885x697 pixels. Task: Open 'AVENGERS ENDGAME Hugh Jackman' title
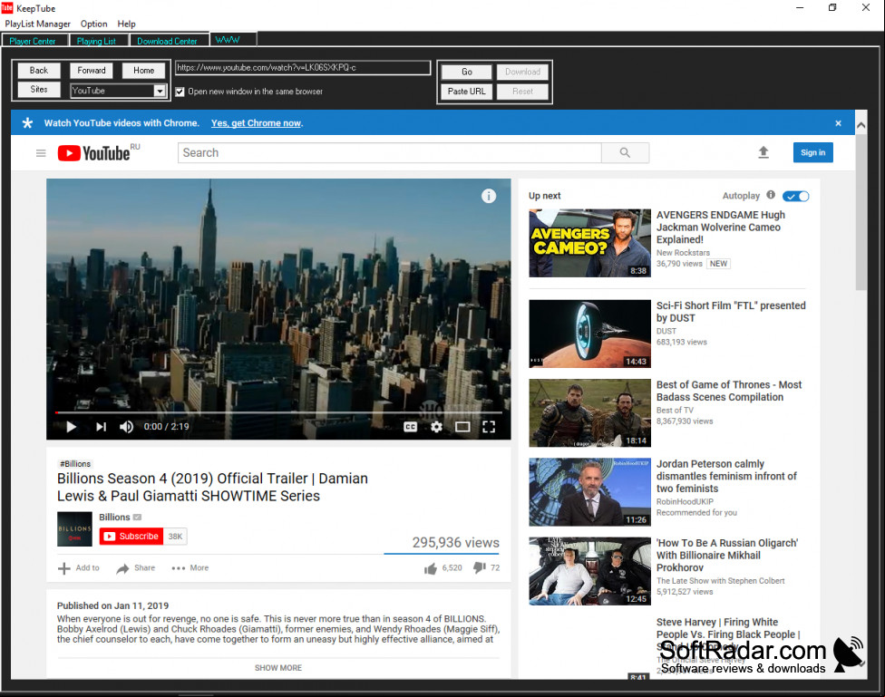(x=721, y=227)
